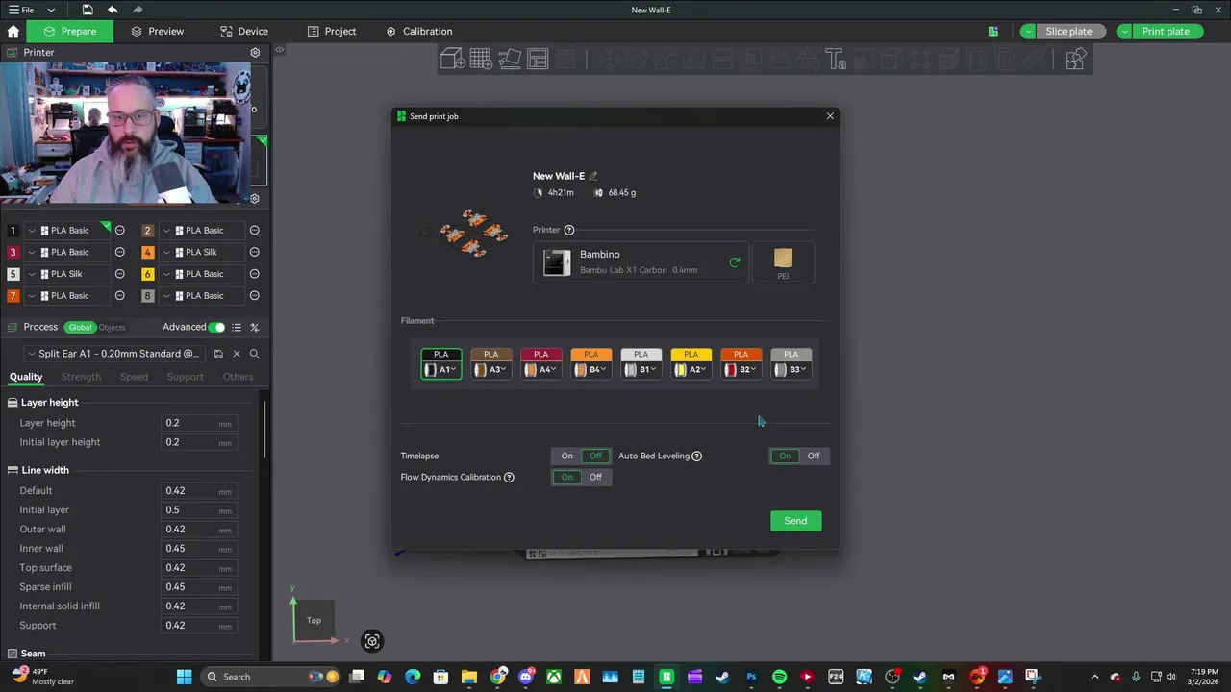Open the A1 filament slot dropdown
This screenshot has height=692, width=1231.
click(441, 370)
